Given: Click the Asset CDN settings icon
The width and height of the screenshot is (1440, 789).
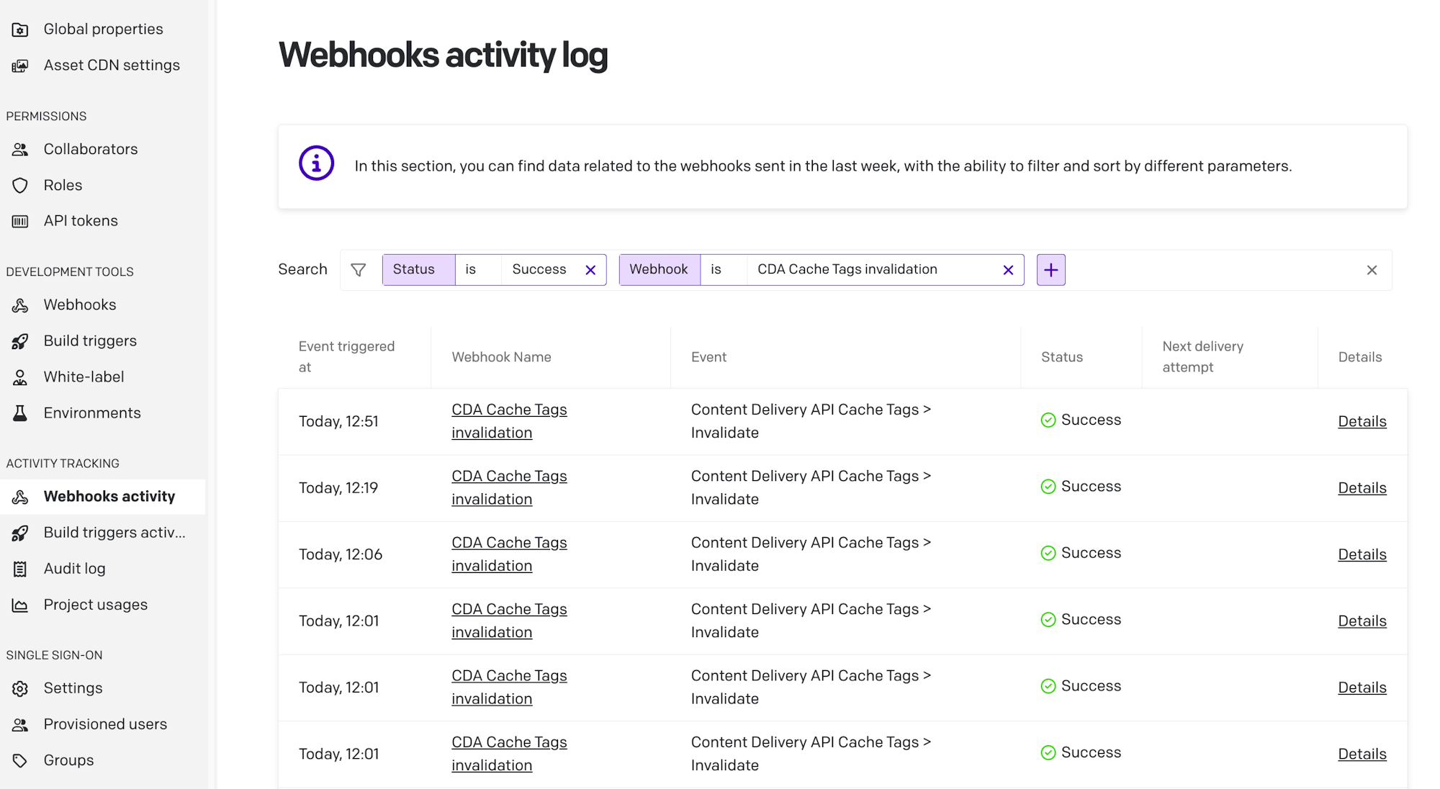Looking at the screenshot, I should coord(20,66).
